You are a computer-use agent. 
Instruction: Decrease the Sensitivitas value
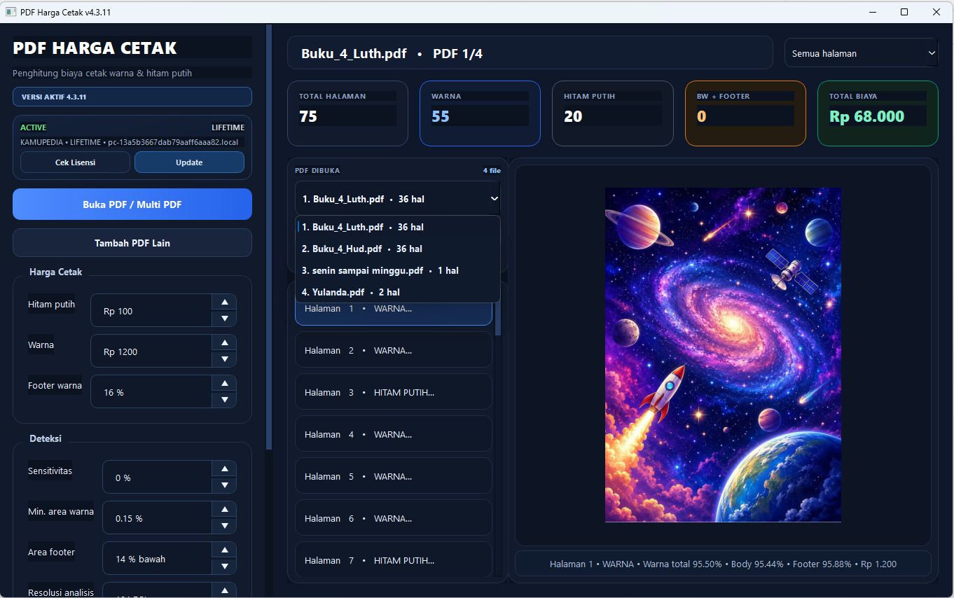(x=224, y=485)
